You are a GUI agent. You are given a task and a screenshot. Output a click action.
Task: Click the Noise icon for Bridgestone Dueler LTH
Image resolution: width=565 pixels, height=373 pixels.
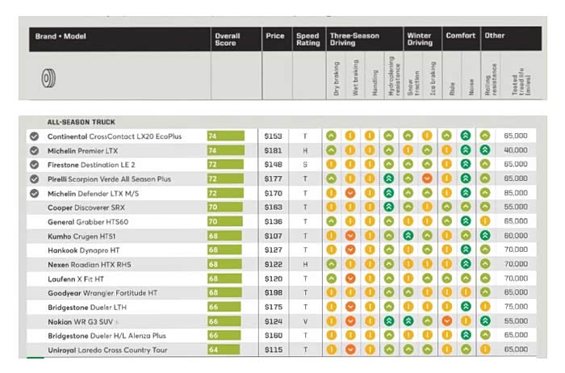[466, 306]
